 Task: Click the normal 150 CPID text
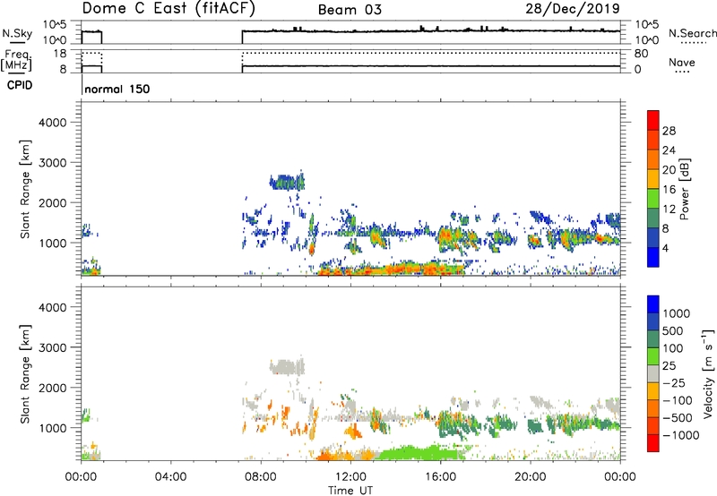point(117,89)
